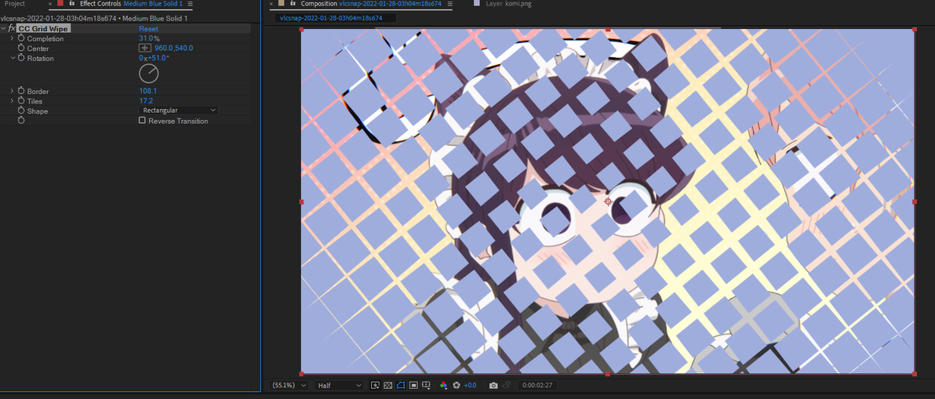Select the Composition panel tab
The width and height of the screenshot is (935, 399).
(x=371, y=4)
